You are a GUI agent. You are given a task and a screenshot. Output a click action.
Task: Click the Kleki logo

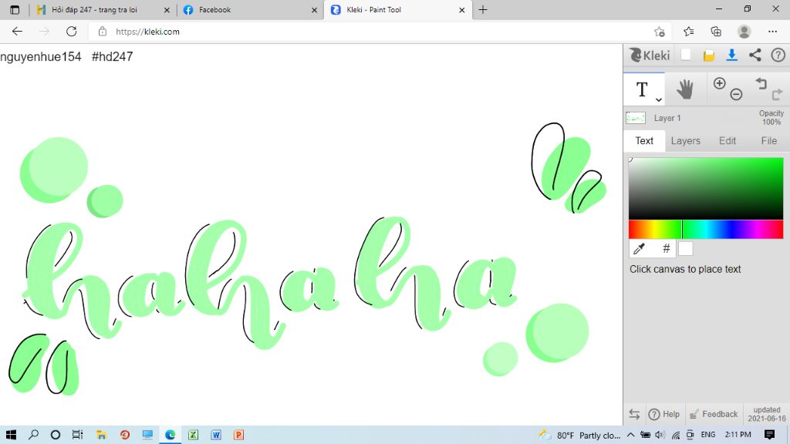(x=650, y=55)
